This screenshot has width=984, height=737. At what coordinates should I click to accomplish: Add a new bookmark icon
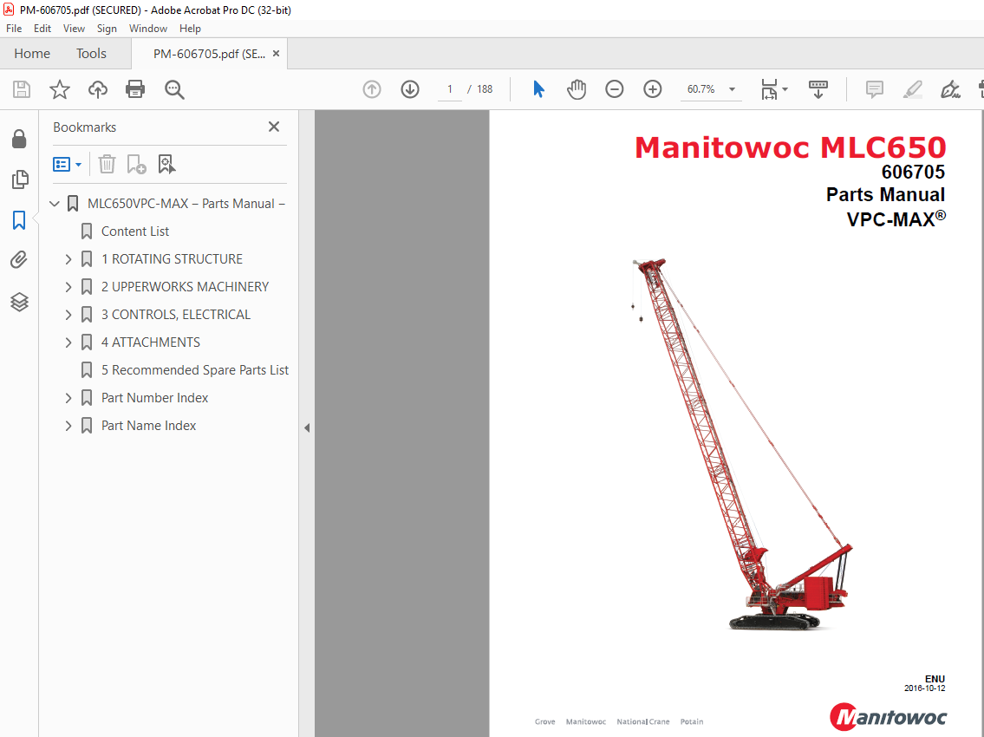tap(136, 165)
